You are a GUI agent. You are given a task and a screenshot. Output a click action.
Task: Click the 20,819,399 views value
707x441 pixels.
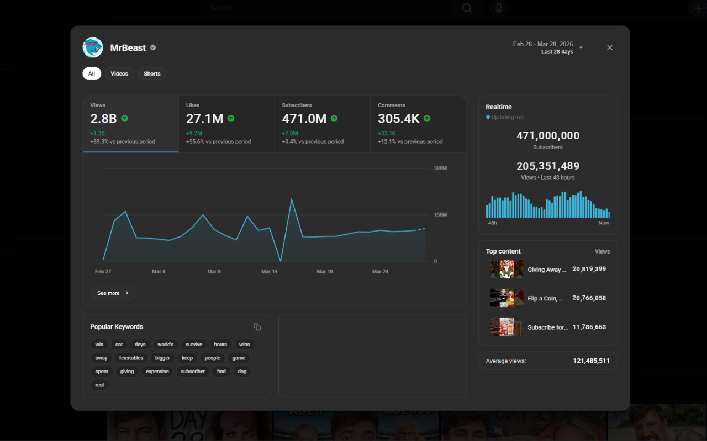point(589,269)
